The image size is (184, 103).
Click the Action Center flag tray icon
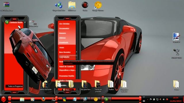(151, 99)
